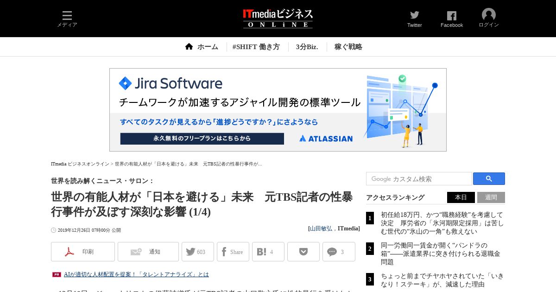Click the blue search magnifier button
Viewport: 556px width, 292px height.
pyautogui.click(x=489, y=179)
